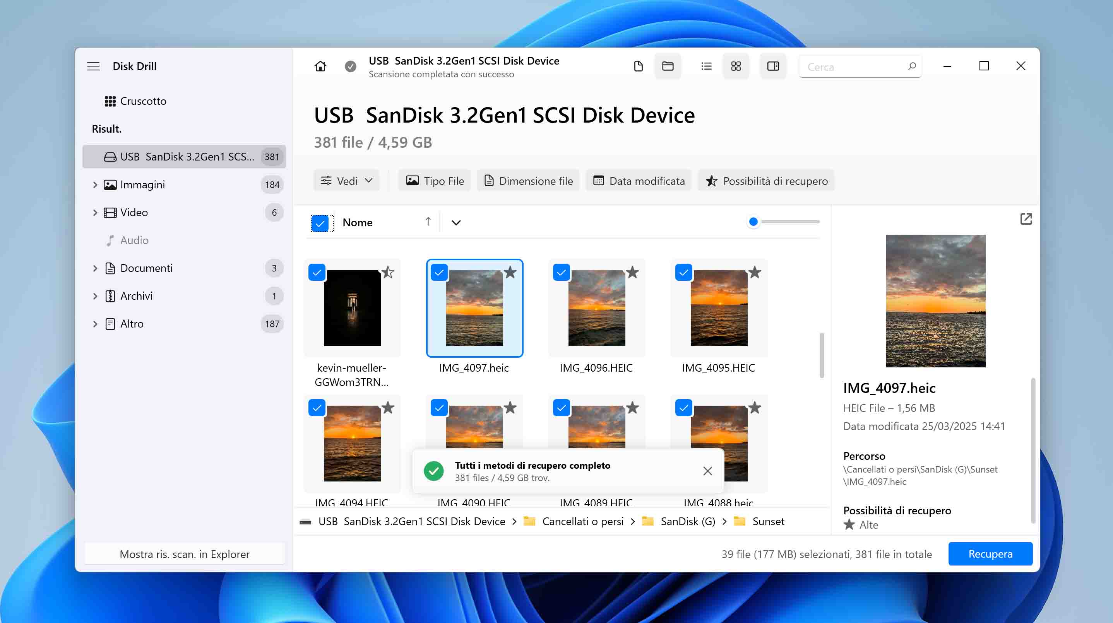Open the Tipo File filter
Viewport: 1113px width, 623px height.
tap(435, 181)
